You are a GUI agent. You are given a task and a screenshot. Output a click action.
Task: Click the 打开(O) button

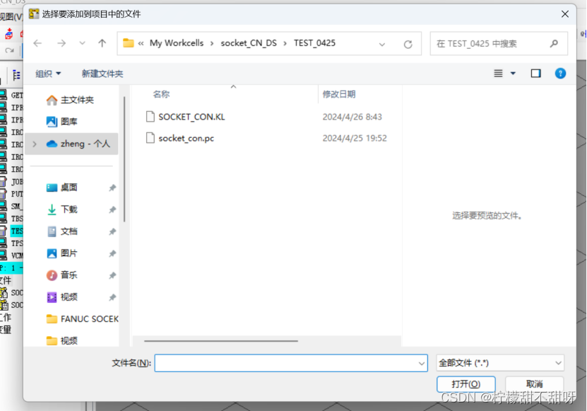pos(466,384)
